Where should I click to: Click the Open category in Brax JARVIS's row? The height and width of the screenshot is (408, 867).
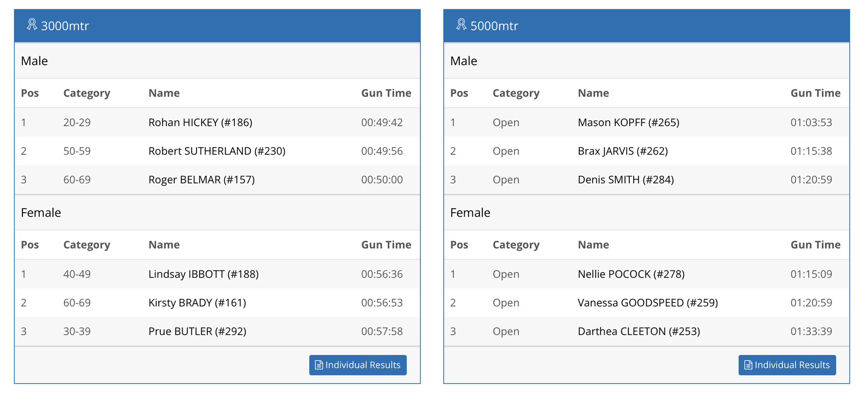(506, 151)
